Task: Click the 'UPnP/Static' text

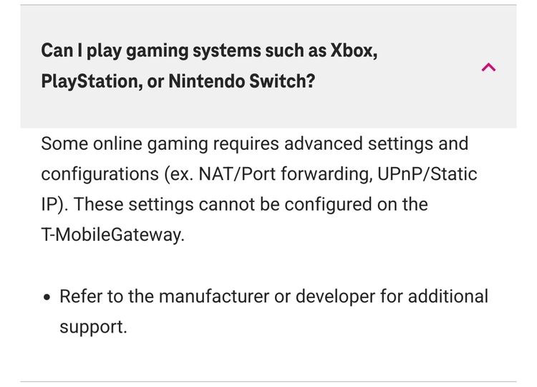Action: click(427, 173)
